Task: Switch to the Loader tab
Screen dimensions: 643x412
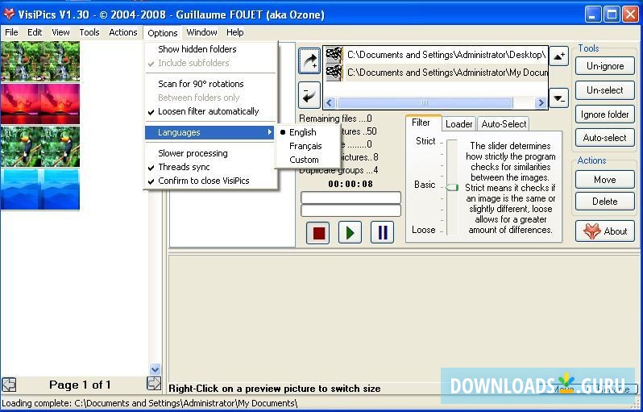Action: (x=458, y=124)
